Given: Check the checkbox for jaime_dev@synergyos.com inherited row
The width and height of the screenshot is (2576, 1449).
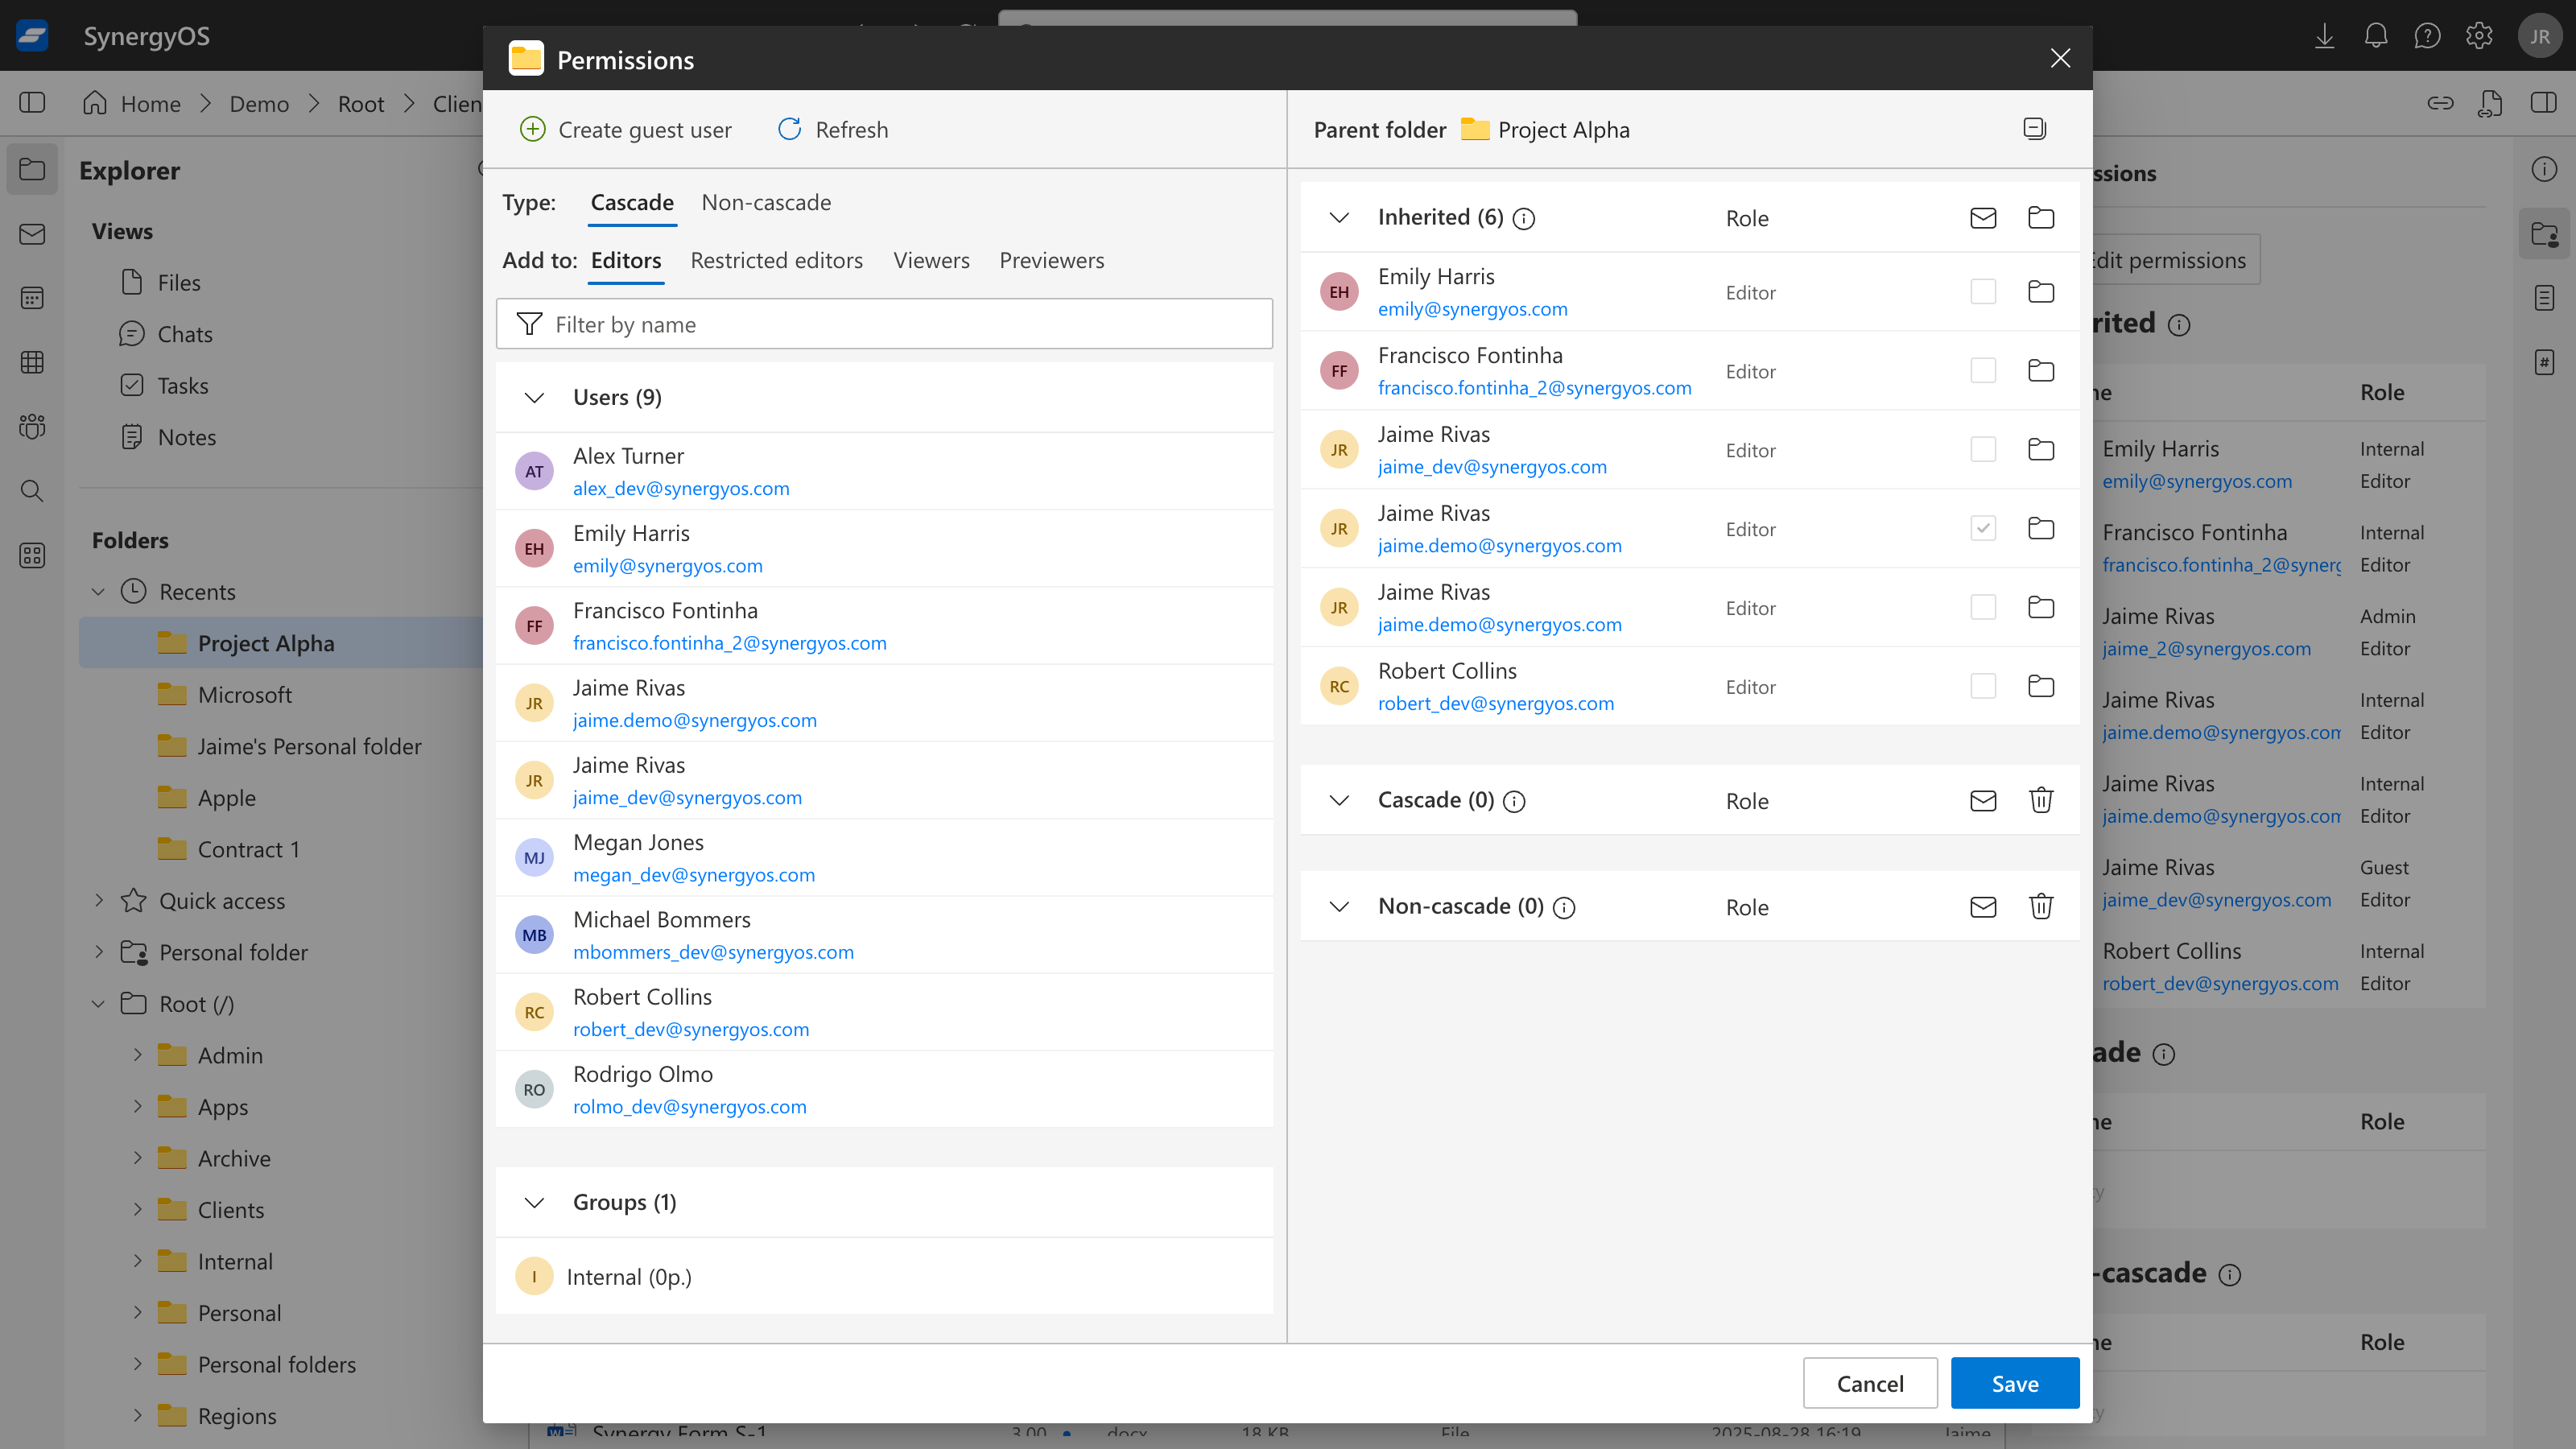Looking at the screenshot, I should [1983, 449].
